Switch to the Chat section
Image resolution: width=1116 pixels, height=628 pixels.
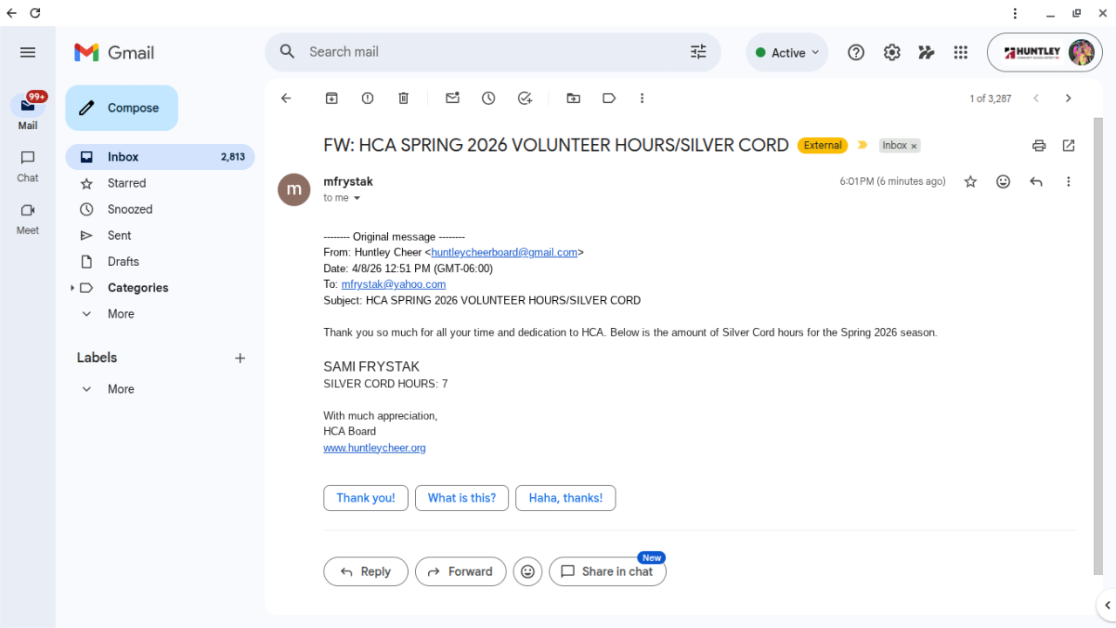(28, 166)
